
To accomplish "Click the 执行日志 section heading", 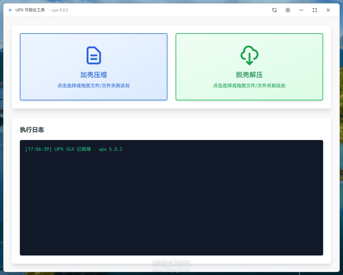I will click(x=32, y=130).
